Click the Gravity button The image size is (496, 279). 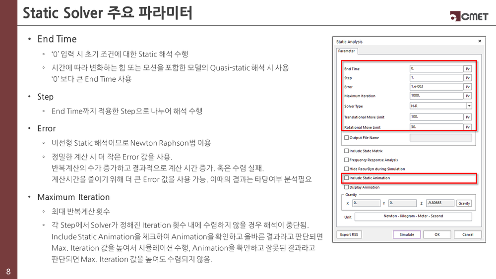click(464, 203)
